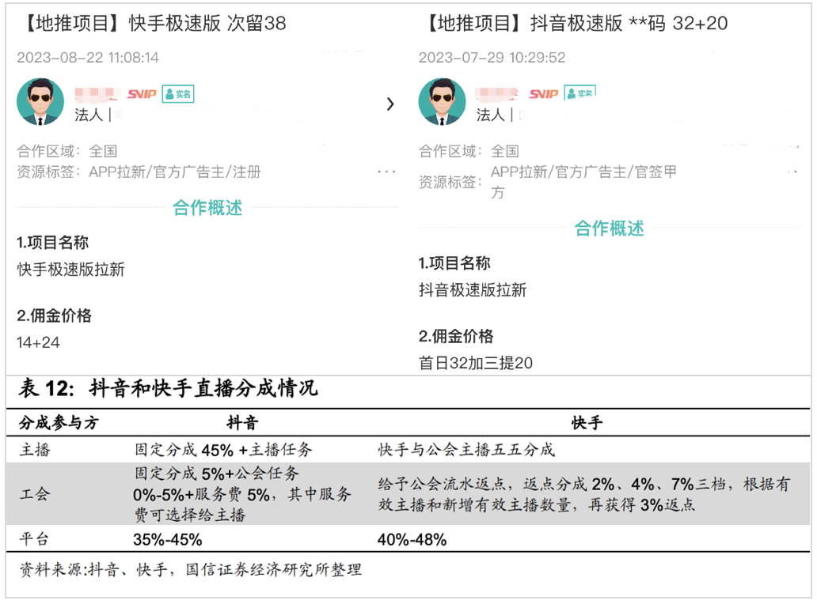This screenshot has width=817, height=604.
Task: Click the 抖音极速版拉新 project name text
Action: (473, 290)
